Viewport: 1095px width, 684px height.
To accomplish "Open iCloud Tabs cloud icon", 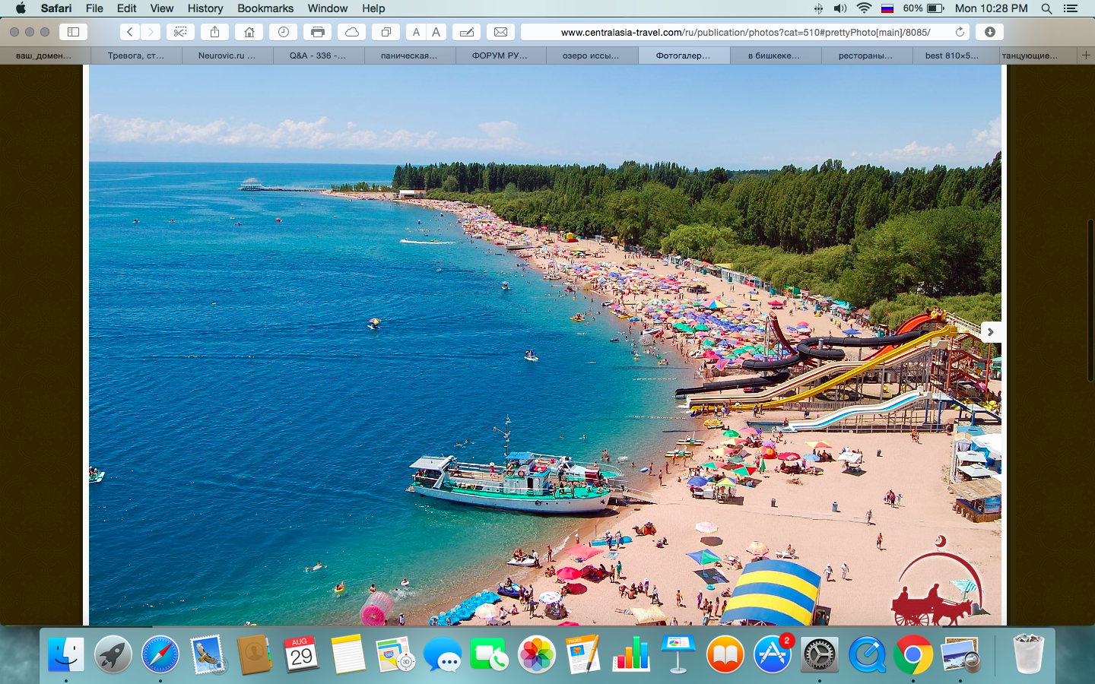I will (x=352, y=32).
